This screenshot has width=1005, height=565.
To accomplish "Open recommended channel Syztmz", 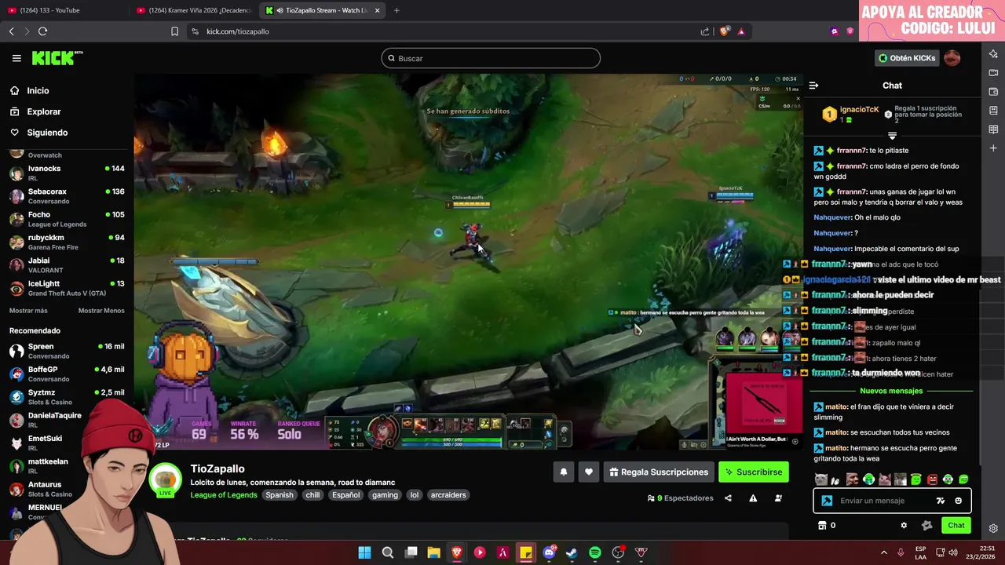I will (67, 396).
